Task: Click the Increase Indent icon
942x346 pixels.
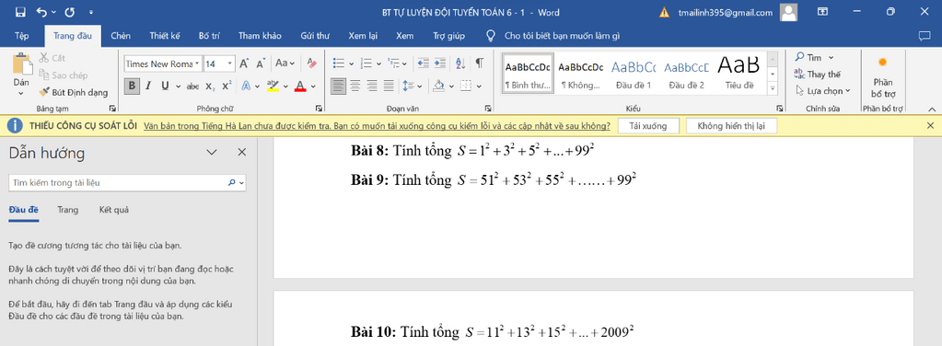Action: pyautogui.click(x=440, y=63)
